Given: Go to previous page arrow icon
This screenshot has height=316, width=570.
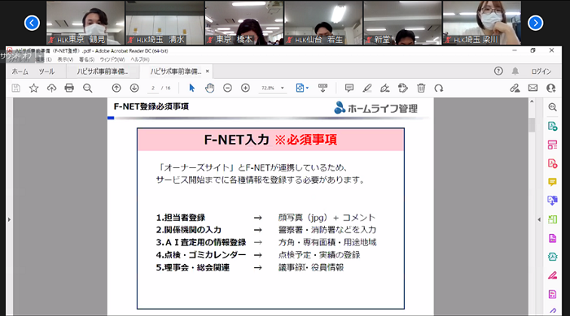Looking at the screenshot, I should click(116, 88).
